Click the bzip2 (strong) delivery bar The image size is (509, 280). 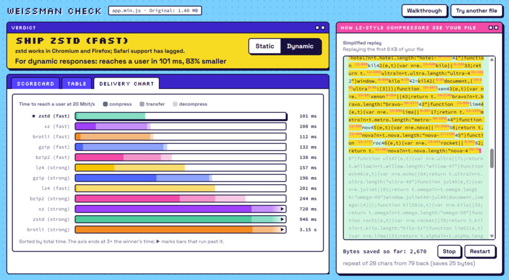coord(181,199)
